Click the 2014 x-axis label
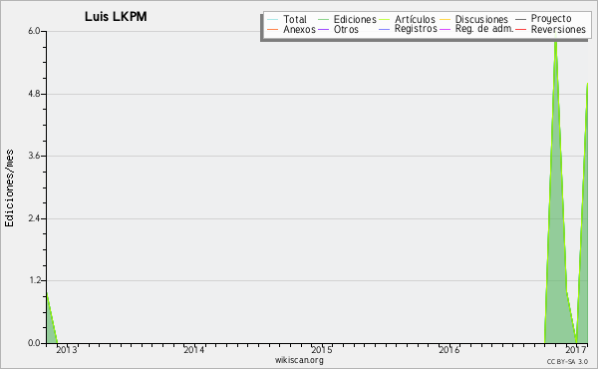Viewport: 598px width, 369px height. pyautogui.click(x=194, y=350)
